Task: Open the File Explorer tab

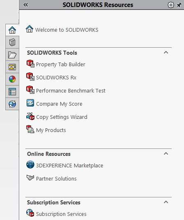Action: pyautogui.click(x=12, y=55)
